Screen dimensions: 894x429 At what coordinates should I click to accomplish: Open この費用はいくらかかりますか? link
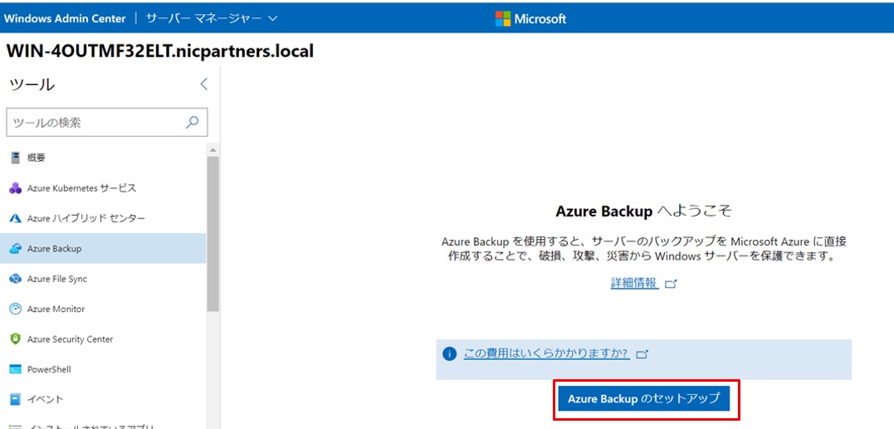(547, 353)
